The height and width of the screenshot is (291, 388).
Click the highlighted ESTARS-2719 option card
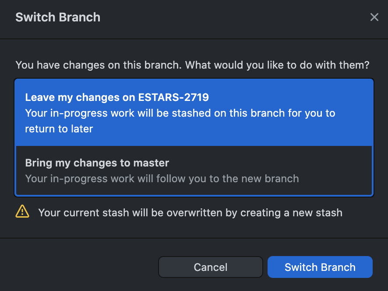coord(194,111)
